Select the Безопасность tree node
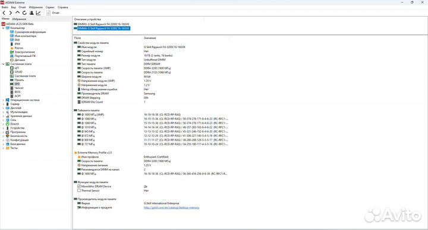Image resolution: width=428 pixels, height=230 pixels. (19, 136)
